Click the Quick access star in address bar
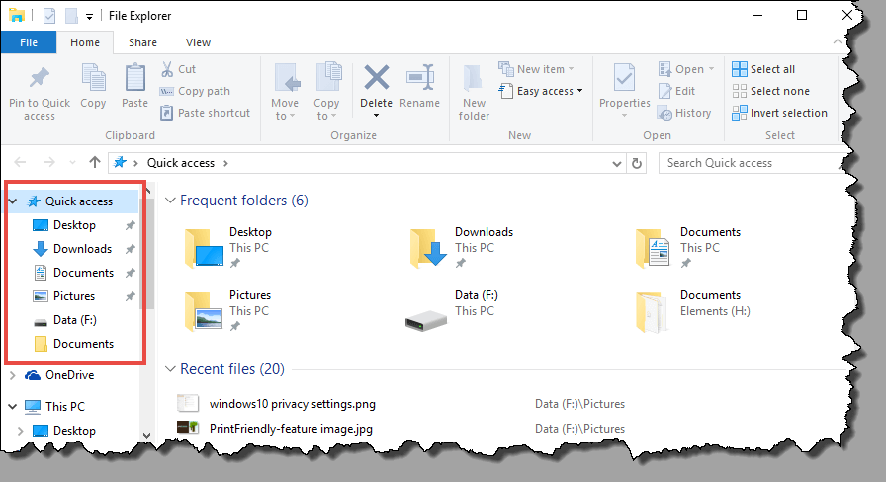 click(120, 163)
